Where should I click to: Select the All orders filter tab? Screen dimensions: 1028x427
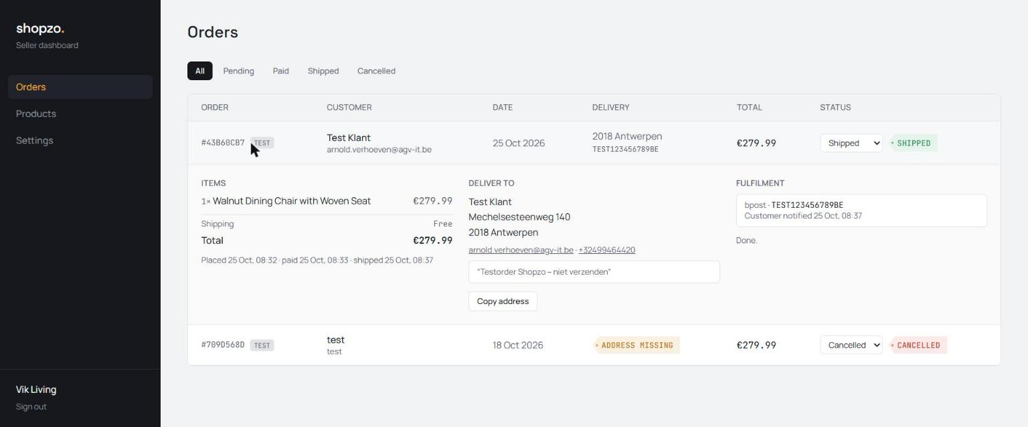(199, 71)
